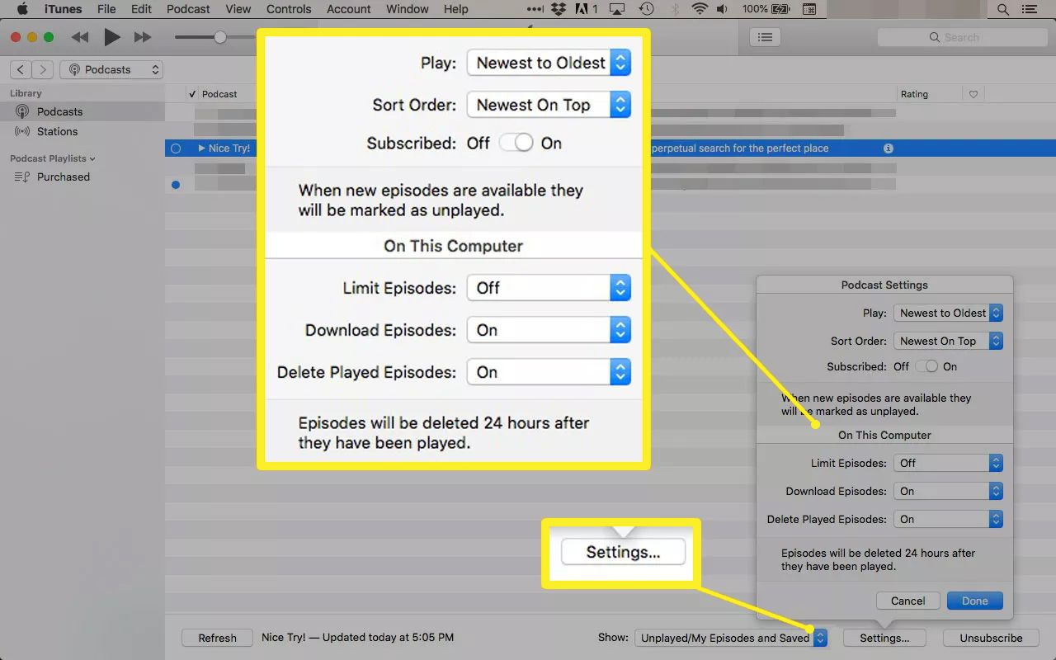Open the Apple menu

22,9
